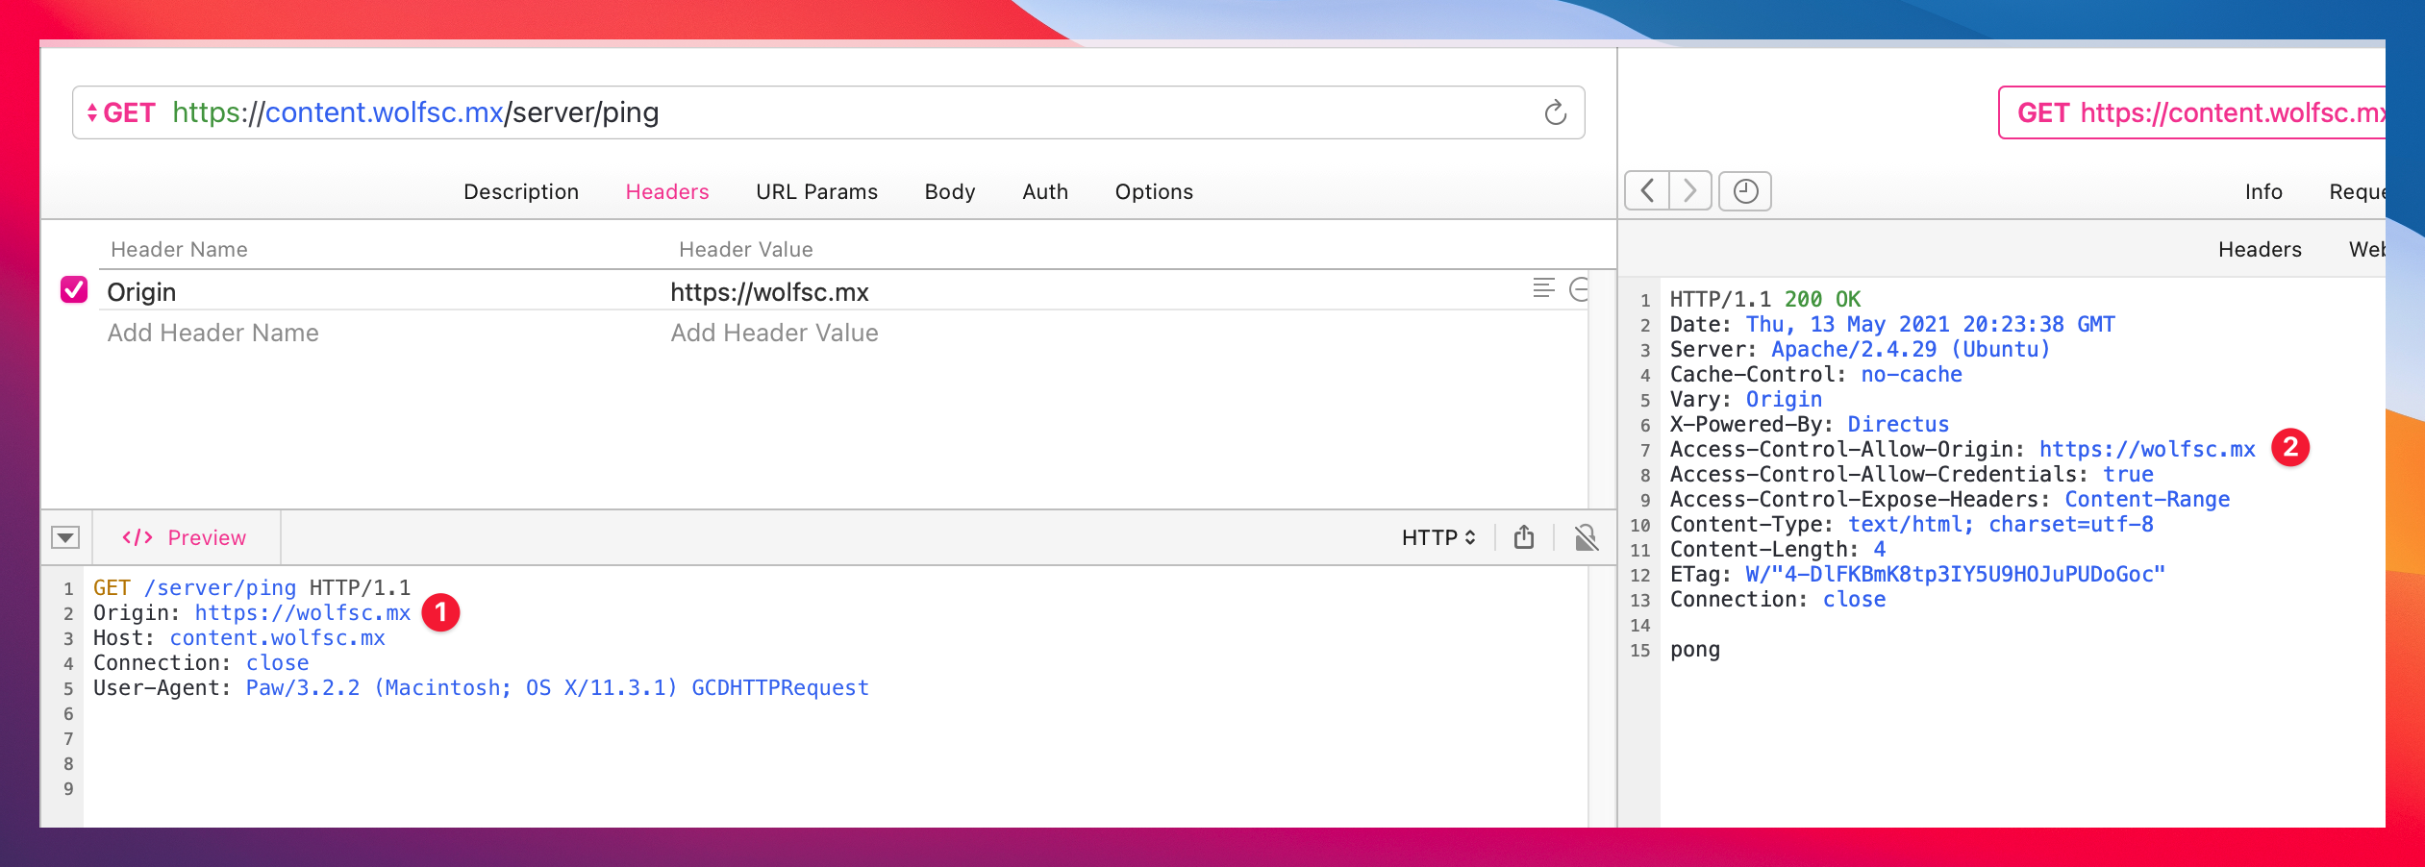2425x867 pixels.
Task: Open the Auth tab
Action: click(x=1045, y=191)
